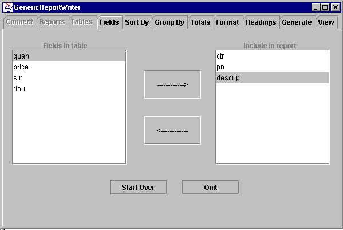This screenshot has height=230, width=343.
Task: Go to the Totals tab
Action: click(200, 22)
